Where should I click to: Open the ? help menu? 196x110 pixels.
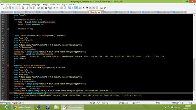pyautogui.click(x=78, y=5)
